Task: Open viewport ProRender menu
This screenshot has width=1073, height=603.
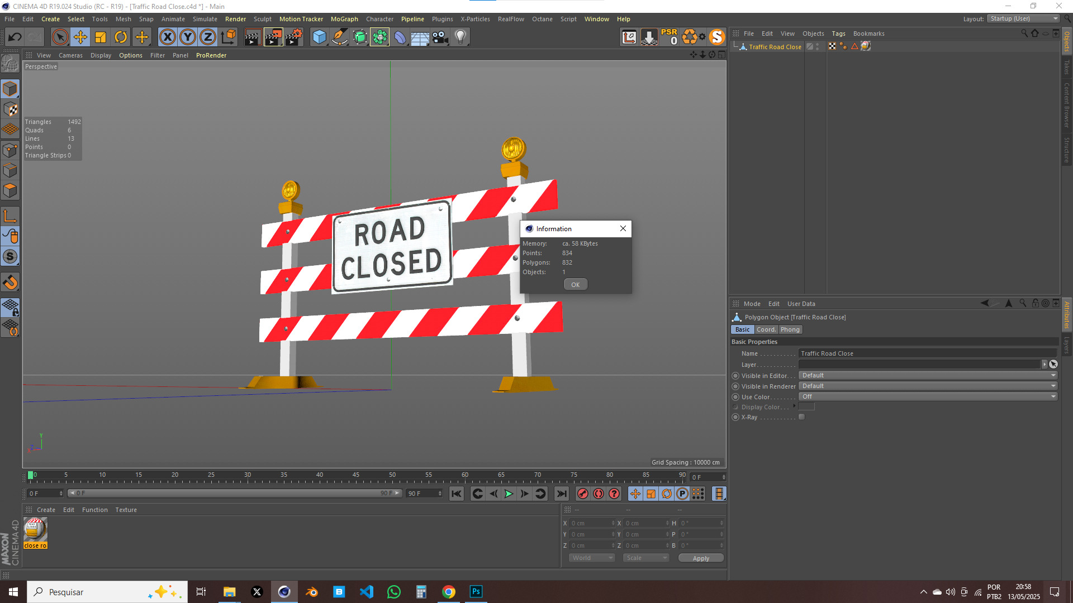Action: pyautogui.click(x=211, y=55)
